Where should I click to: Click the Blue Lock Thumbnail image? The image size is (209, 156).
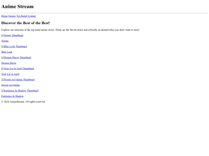coord(14,47)
